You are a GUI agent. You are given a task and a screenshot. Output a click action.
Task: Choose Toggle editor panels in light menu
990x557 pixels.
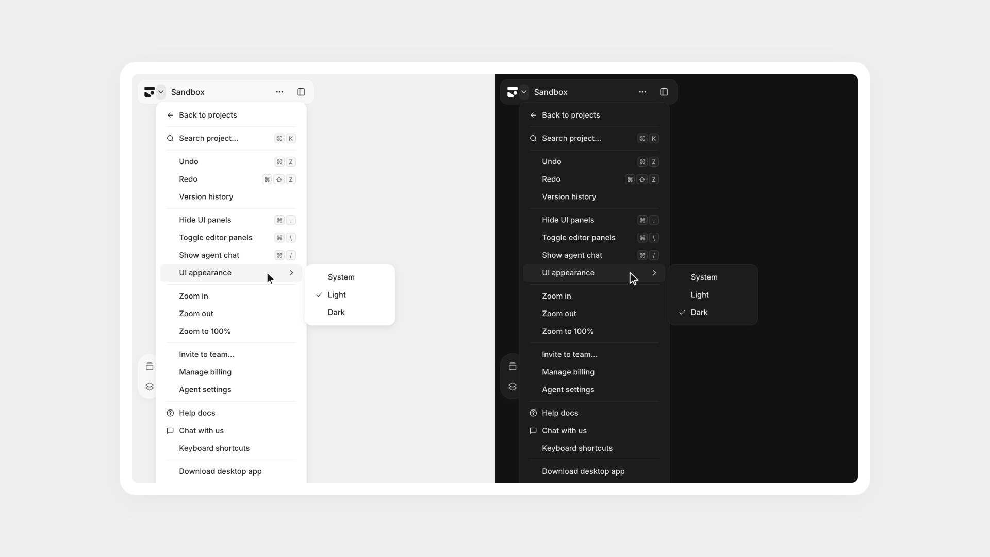click(231, 238)
